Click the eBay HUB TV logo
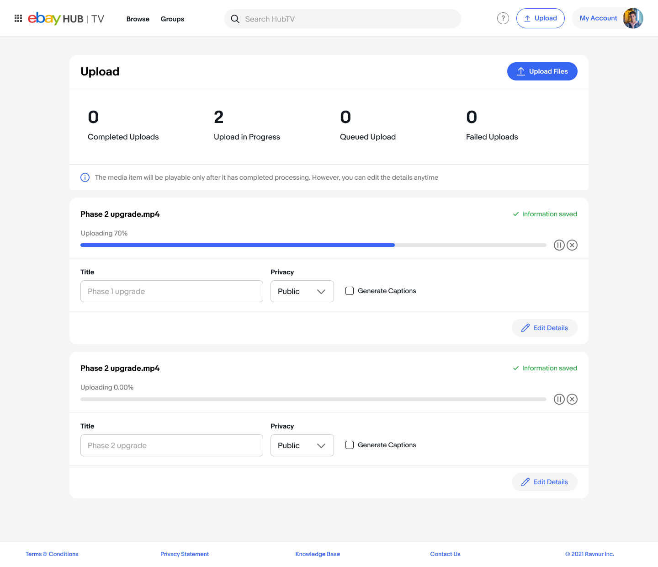658x567 pixels. pos(66,19)
